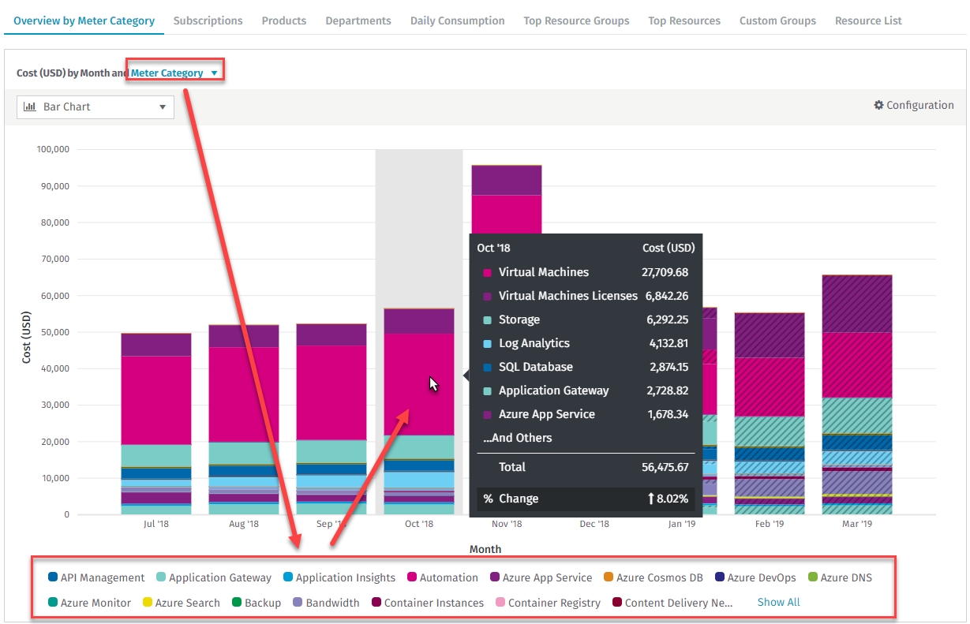Go to the Top Resource Groups tab
This screenshot has width=970, height=624.
(x=576, y=21)
